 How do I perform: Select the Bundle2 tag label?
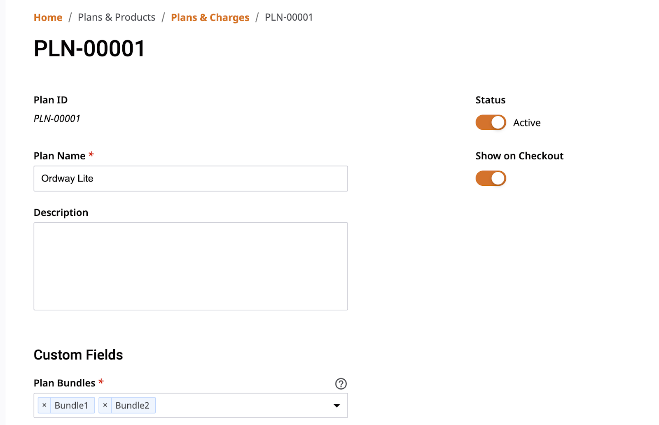click(x=132, y=405)
